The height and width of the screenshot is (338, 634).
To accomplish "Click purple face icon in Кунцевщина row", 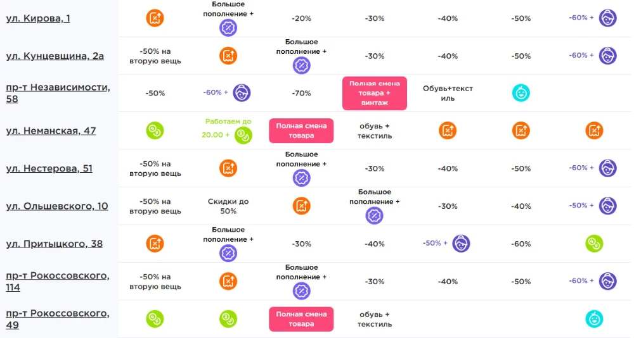I will pyautogui.click(x=607, y=56).
